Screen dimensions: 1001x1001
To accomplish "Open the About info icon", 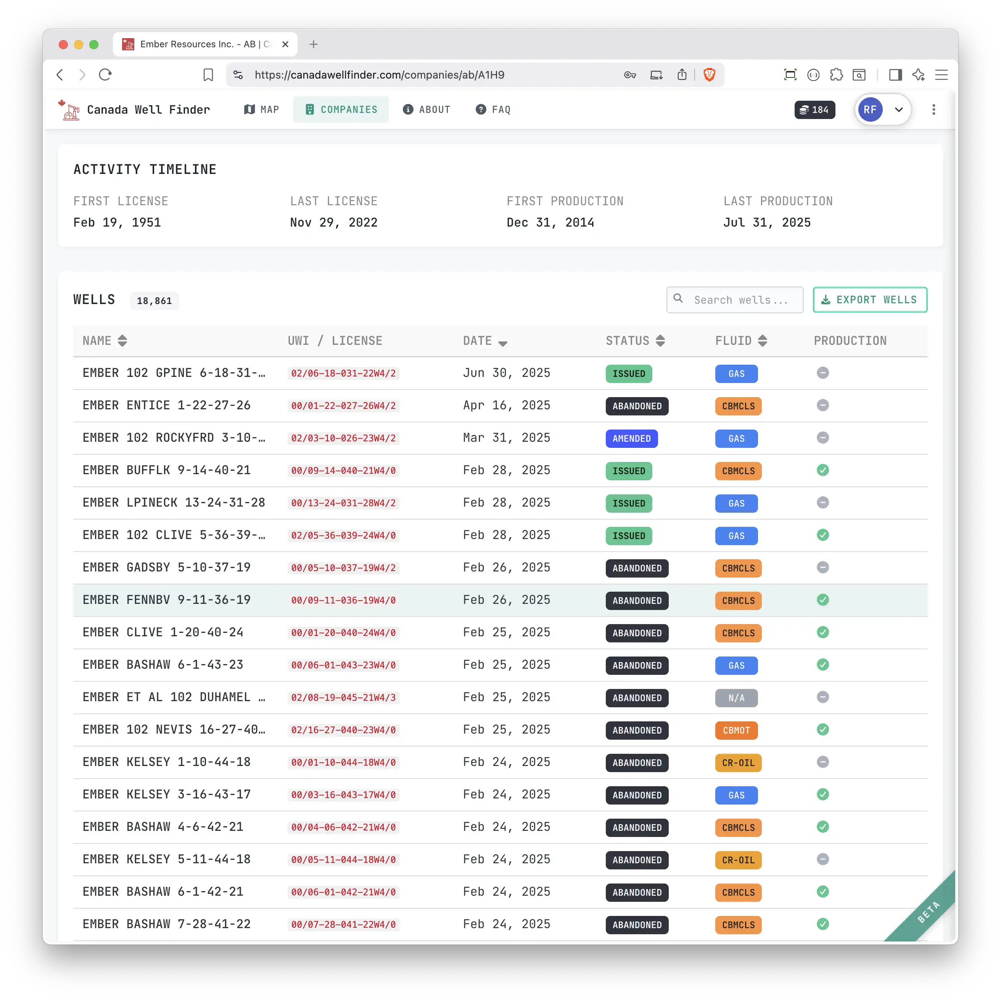I will pyautogui.click(x=408, y=109).
